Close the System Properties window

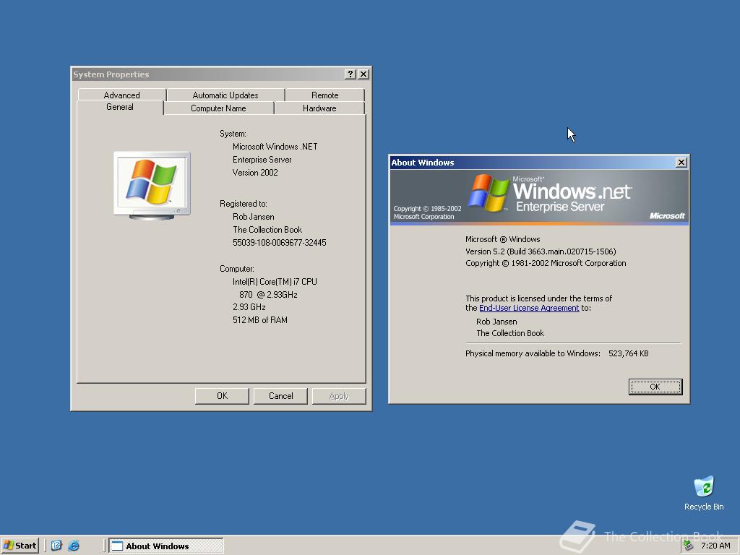[x=363, y=74]
